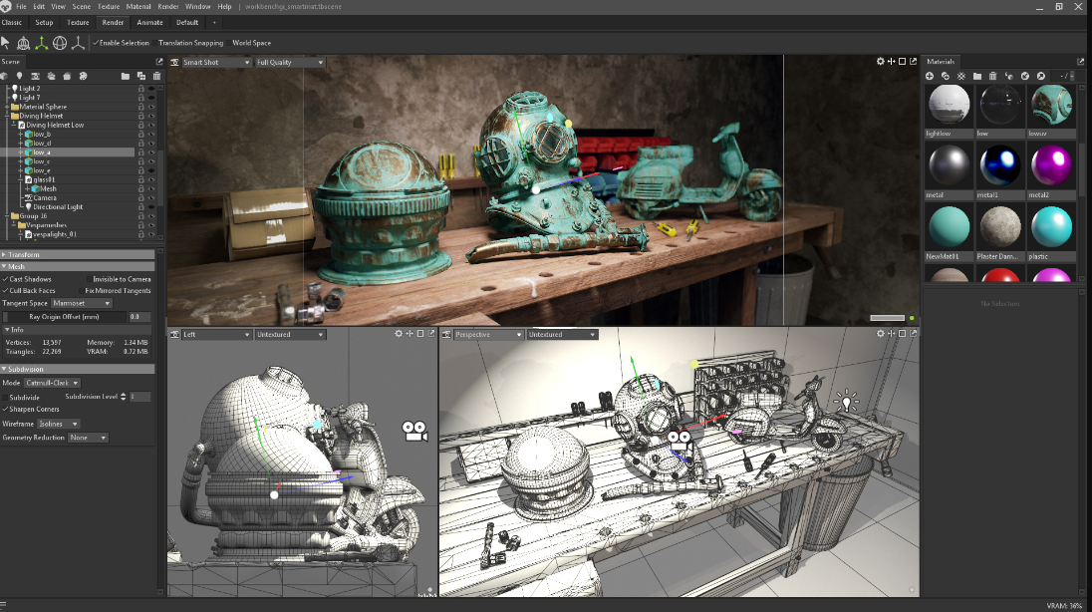Open the Full Quality render dropdown
Screen dimensions: 1092x612
tap(290, 62)
